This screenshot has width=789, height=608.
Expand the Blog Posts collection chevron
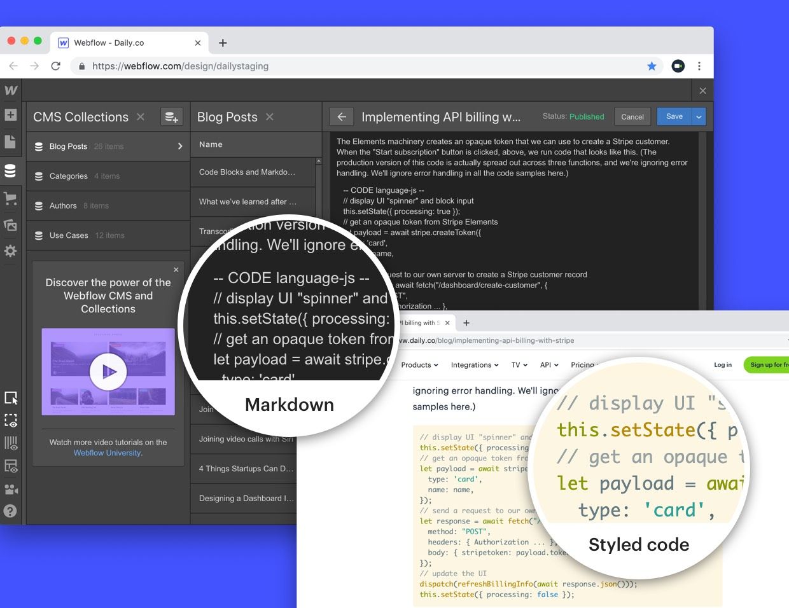tap(180, 146)
